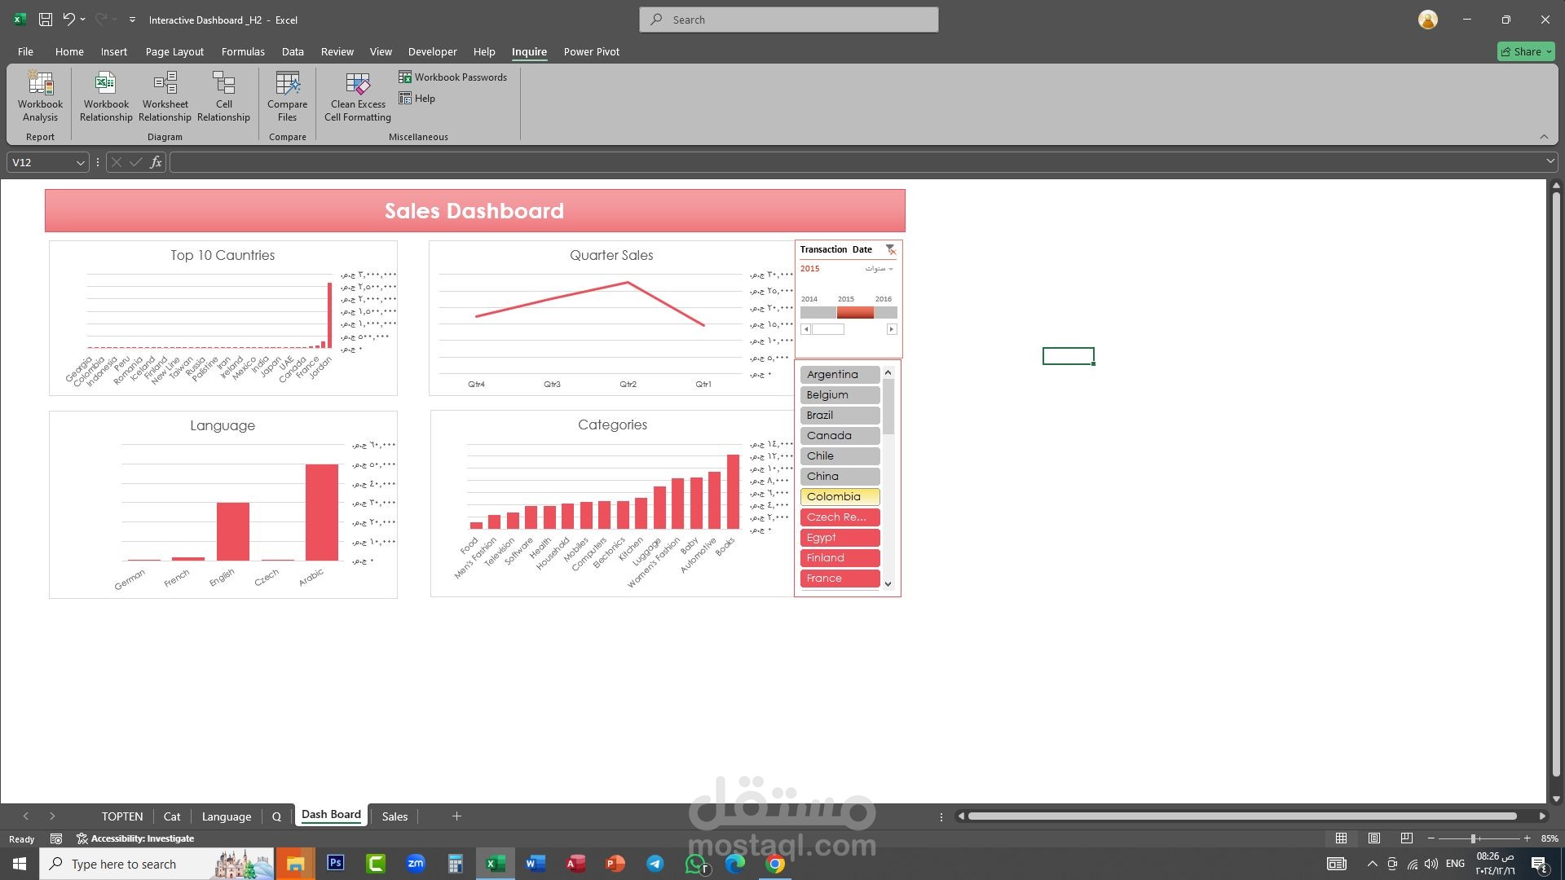Toggle Brazil in country slicer
Image resolution: width=1565 pixels, height=880 pixels.
(840, 416)
